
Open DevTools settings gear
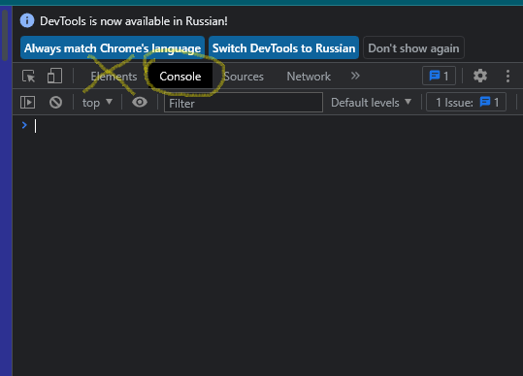480,76
